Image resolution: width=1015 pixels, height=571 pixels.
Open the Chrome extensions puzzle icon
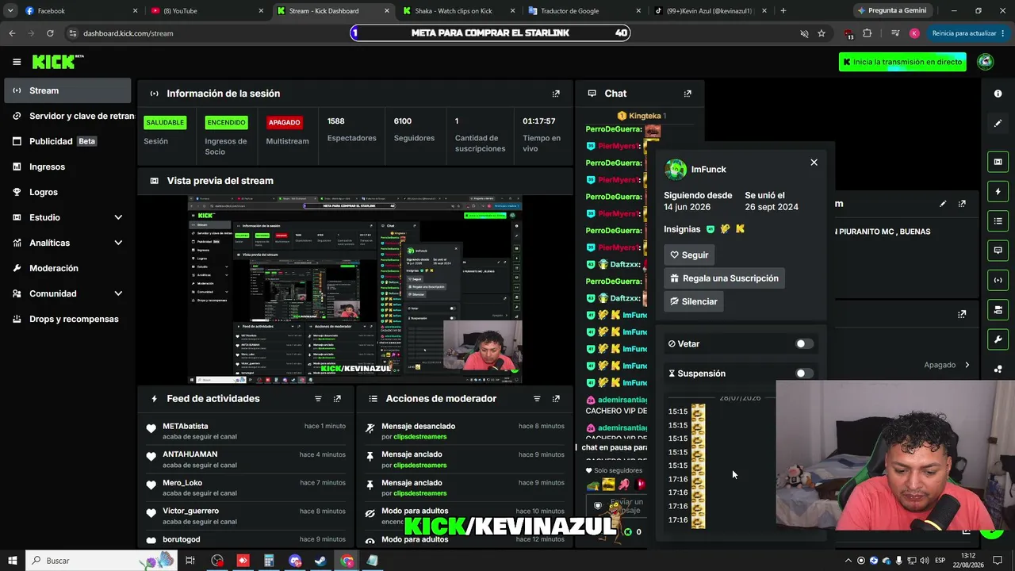(868, 33)
